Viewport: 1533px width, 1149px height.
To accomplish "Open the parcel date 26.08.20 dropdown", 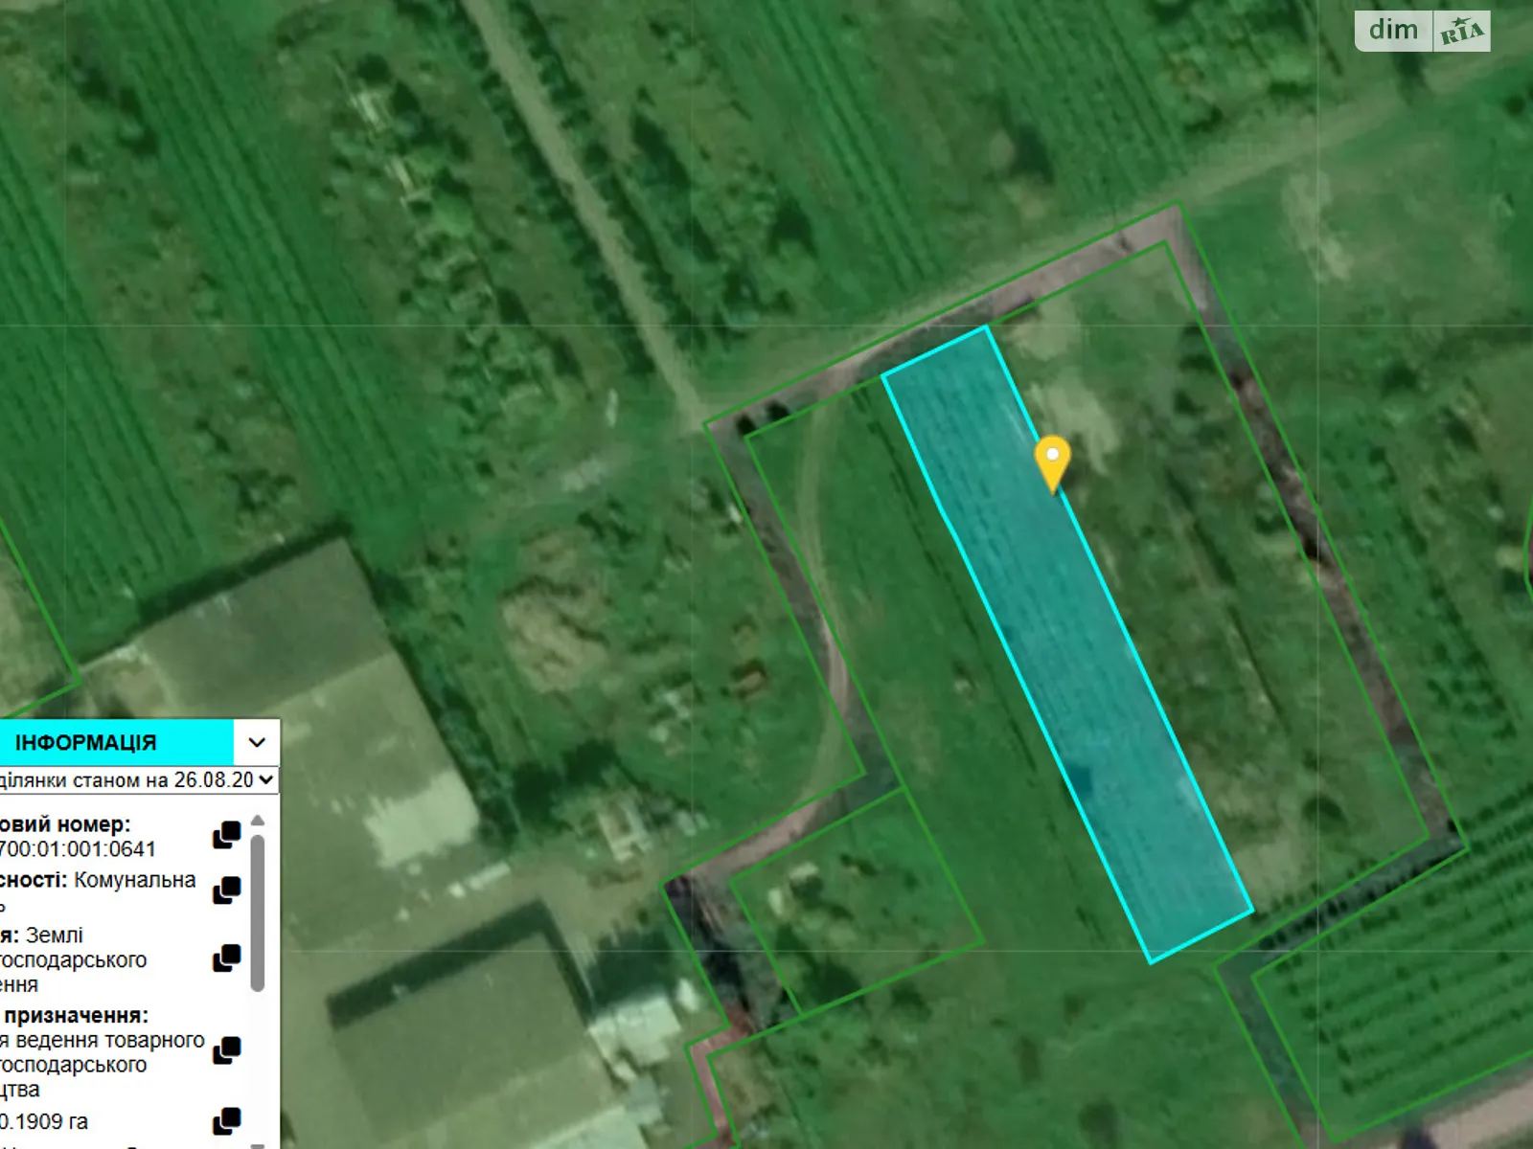I will pos(137,780).
